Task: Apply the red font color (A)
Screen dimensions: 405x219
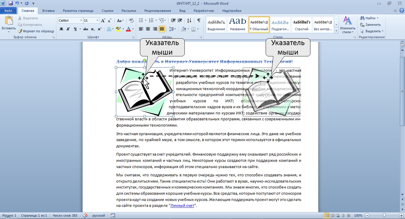Action: click(128, 29)
